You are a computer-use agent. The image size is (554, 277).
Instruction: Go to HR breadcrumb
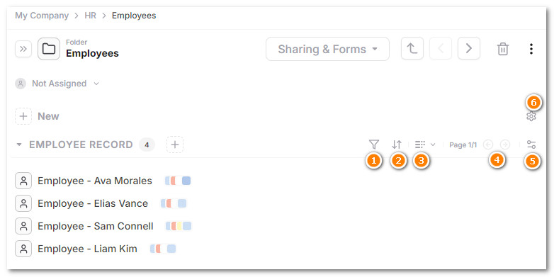(x=91, y=16)
